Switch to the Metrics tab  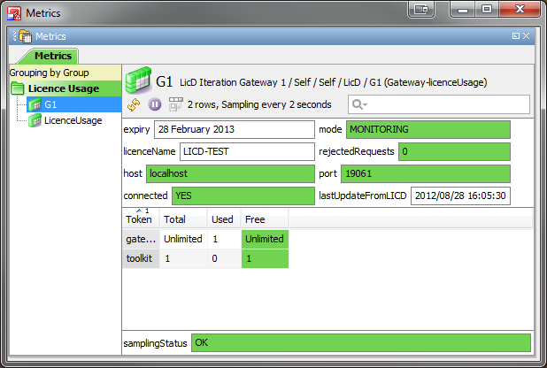52,56
